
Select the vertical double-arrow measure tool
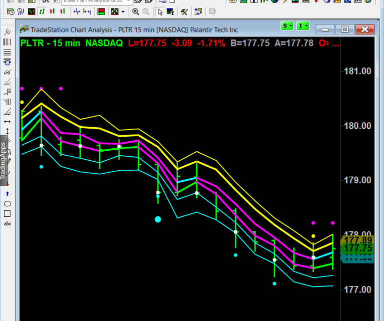point(7,131)
